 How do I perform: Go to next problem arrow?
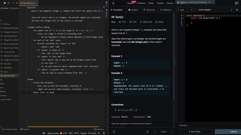[x=172, y=132]
